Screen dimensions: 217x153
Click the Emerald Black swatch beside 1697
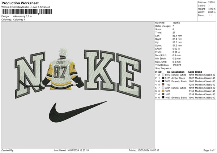163,97
